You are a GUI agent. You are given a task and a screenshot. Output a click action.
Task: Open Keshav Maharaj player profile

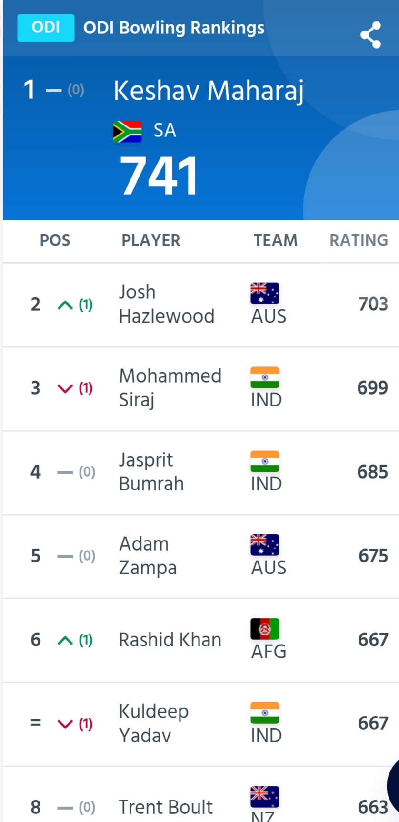pyautogui.click(x=209, y=91)
